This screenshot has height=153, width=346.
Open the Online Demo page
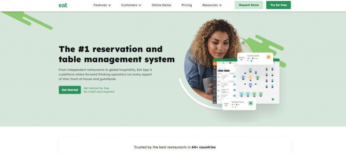161,5
